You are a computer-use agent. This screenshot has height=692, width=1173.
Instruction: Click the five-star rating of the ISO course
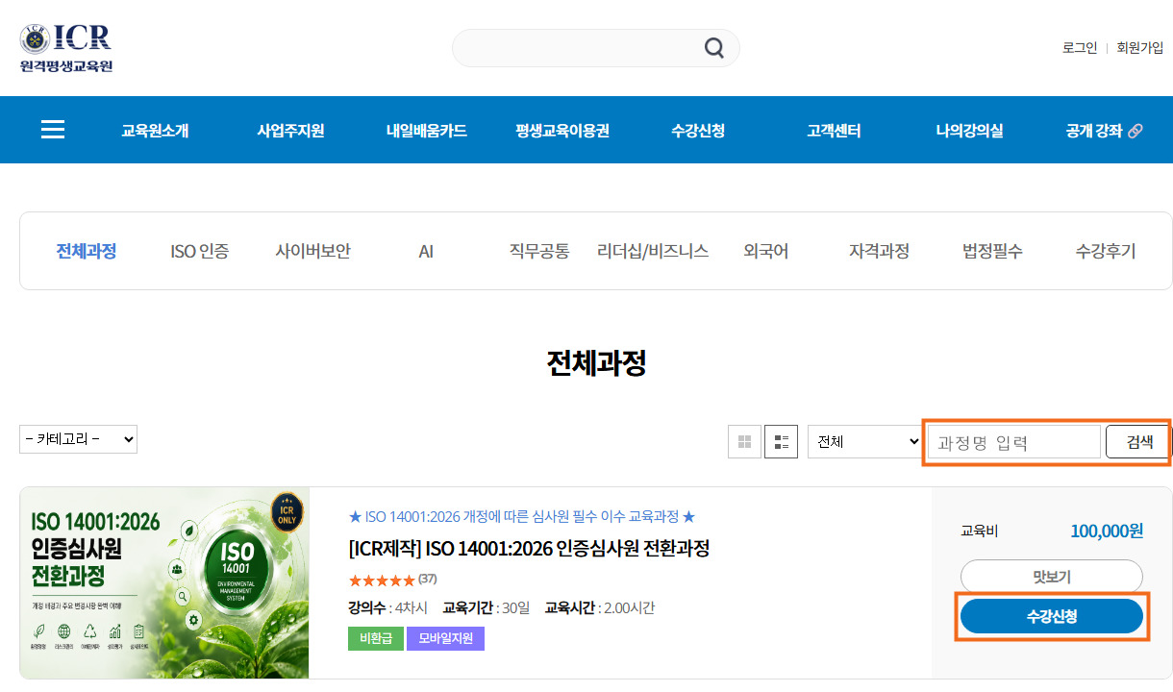tap(382, 581)
